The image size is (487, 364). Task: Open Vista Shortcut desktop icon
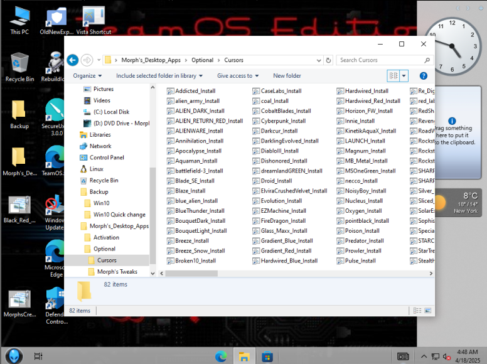[x=94, y=20]
